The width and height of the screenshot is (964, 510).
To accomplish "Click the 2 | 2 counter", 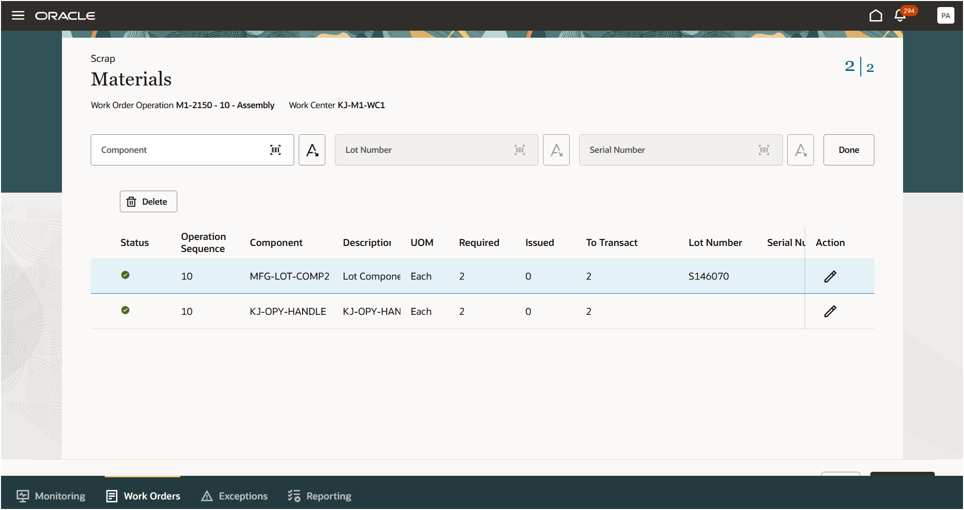I will click(x=859, y=66).
